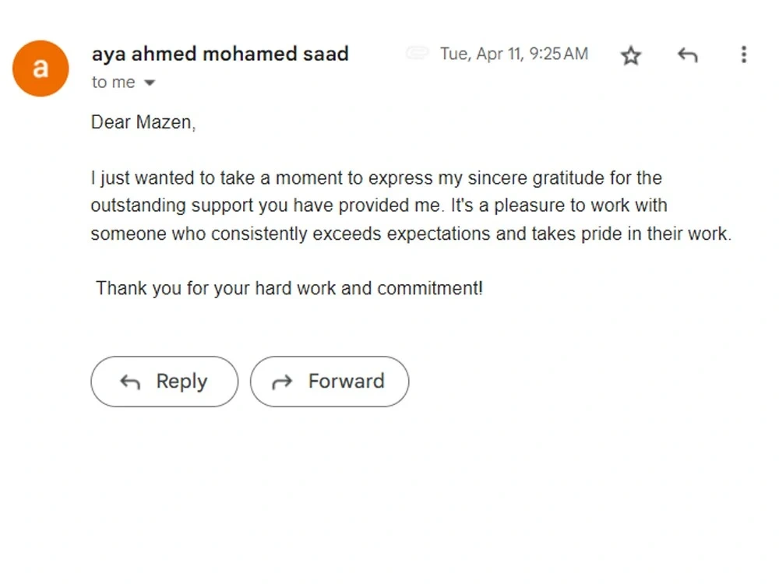This screenshot has width=779, height=584.
Task: Click the arrow icon inside the Forward button
Action: 282,382
